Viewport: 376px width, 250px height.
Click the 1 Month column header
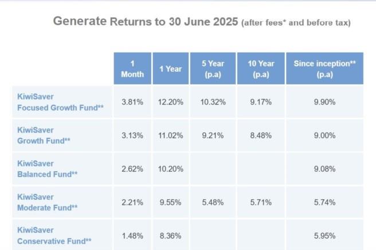pos(132,69)
